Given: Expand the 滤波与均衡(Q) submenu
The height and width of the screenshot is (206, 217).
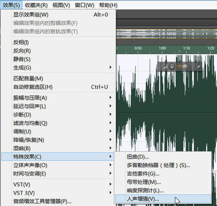Looking at the screenshot, I should coord(58,123).
